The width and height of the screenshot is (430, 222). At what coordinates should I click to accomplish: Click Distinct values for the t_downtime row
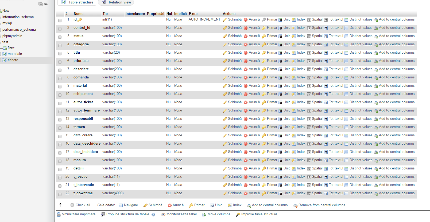(361, 193)
